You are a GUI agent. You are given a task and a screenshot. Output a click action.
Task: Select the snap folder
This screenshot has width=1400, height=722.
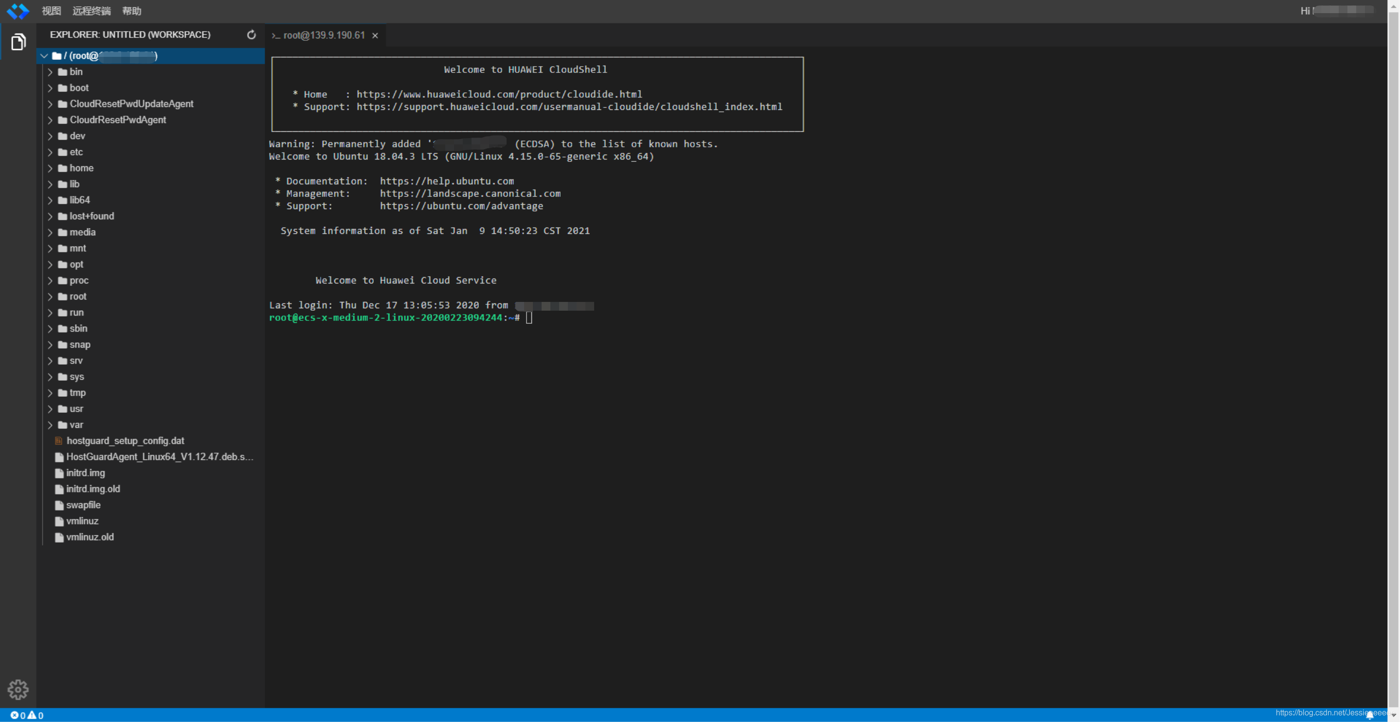(x=150, y=345)
